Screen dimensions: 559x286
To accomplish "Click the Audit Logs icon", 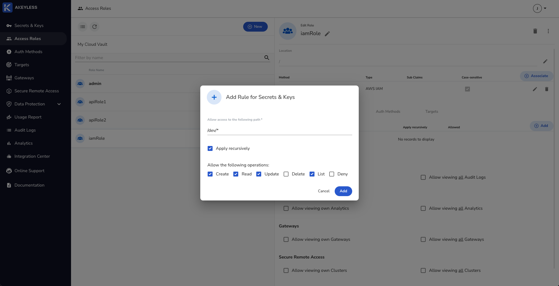I will (x=9, y=130).
